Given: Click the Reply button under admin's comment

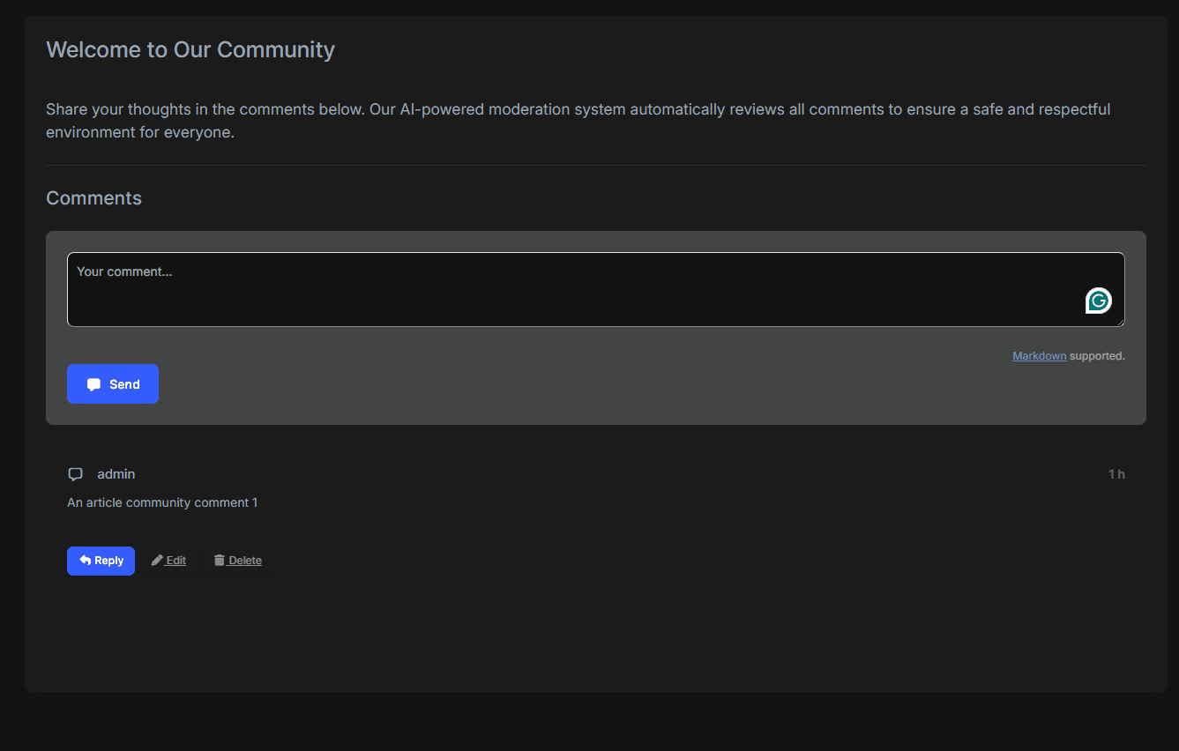Looking at the screenshot, I should click(x=101, y=561).
